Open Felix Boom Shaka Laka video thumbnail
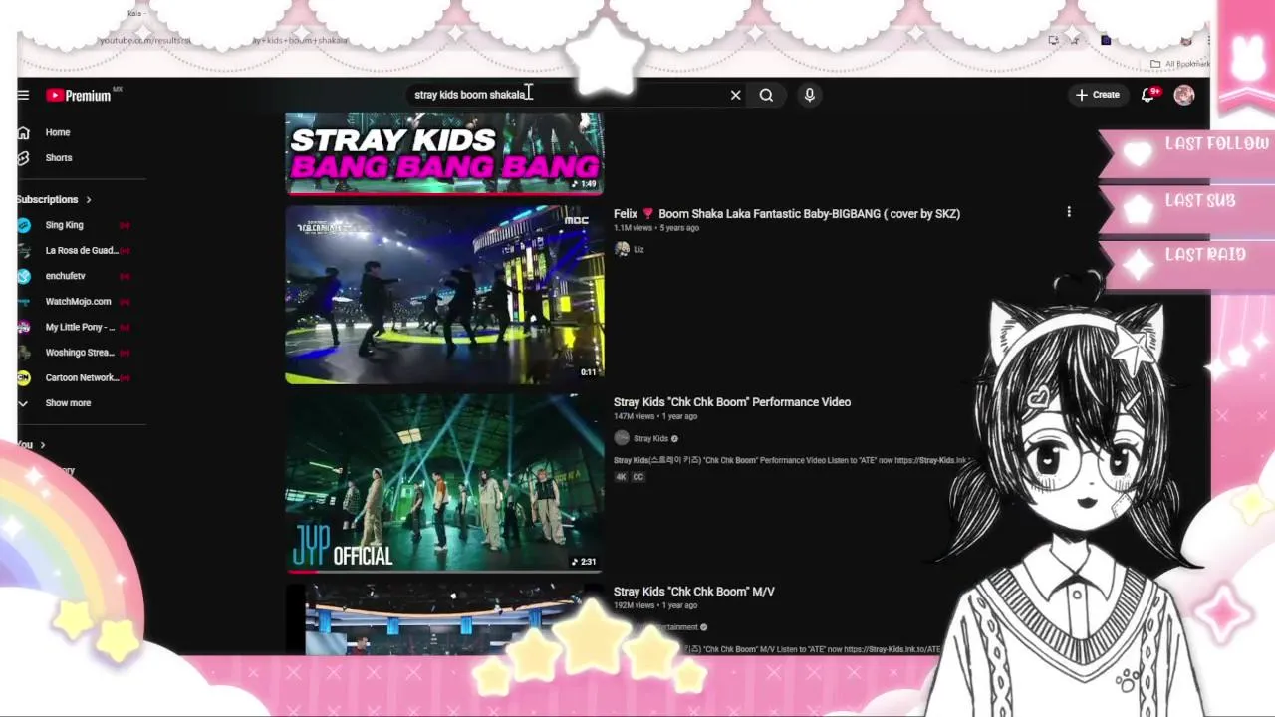The width and height of the screenshot is (1275, 717). pos(444,294)
